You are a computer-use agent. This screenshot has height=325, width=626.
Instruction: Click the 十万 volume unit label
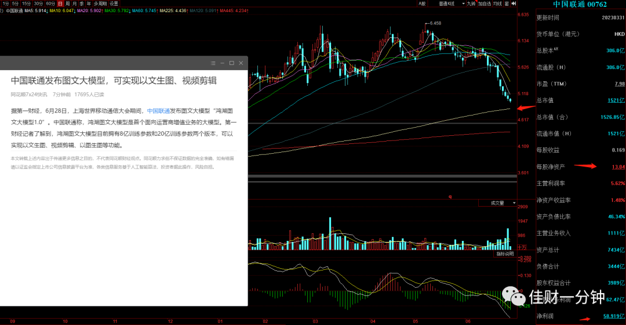pyautogui.click(x=522, y=247)
